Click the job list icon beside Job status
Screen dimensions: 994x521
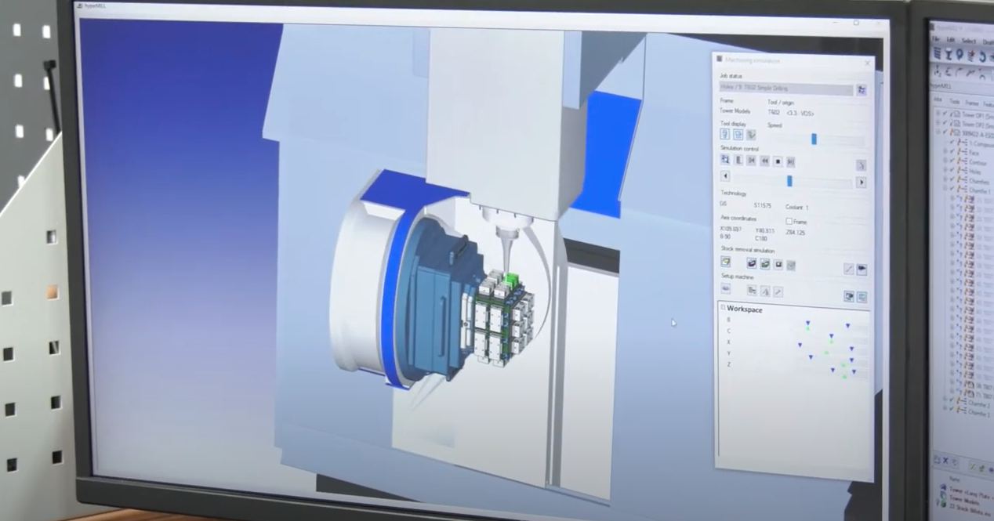point(862,90)
